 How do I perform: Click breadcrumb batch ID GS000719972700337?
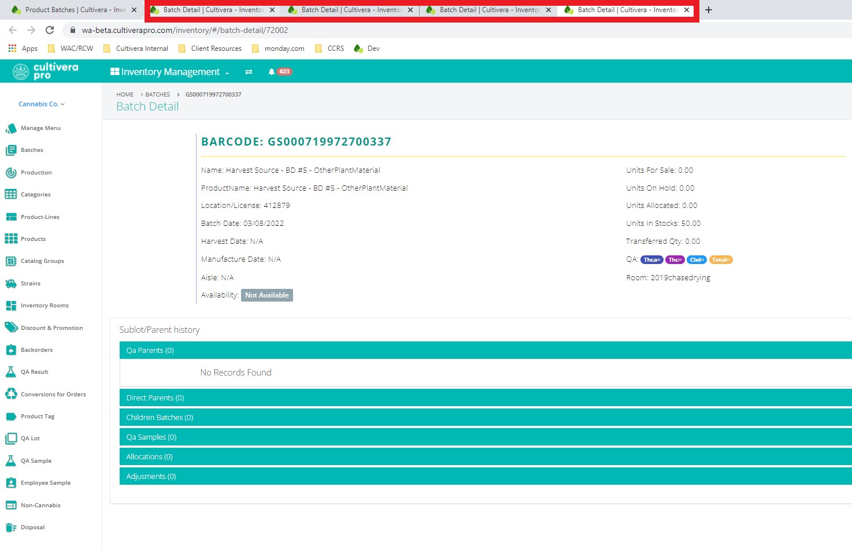[213, 95]
